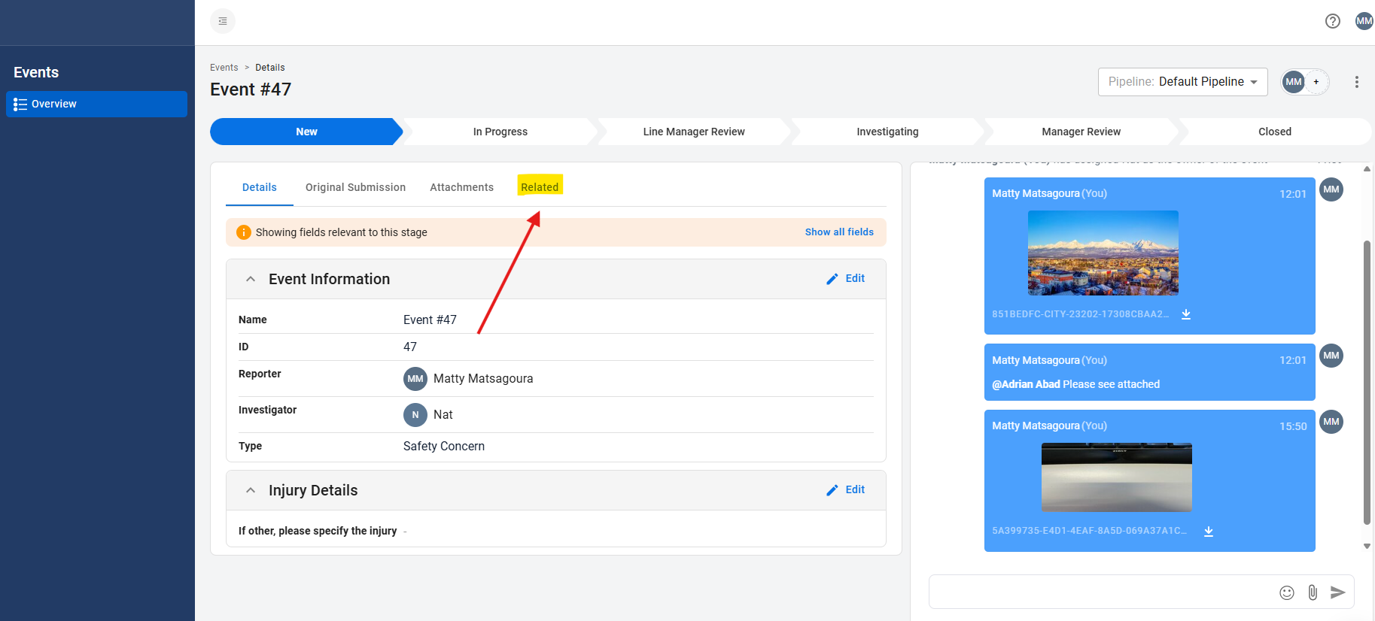Download the 851BEDFC city image attachment
Image resolution: width=1375 pixels, height=621 pixels.
click(x=1186, y=314)
